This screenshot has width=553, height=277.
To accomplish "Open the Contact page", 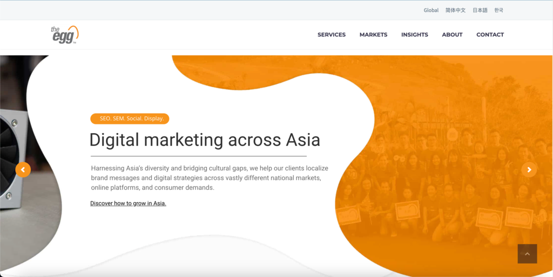I will 490,34.
